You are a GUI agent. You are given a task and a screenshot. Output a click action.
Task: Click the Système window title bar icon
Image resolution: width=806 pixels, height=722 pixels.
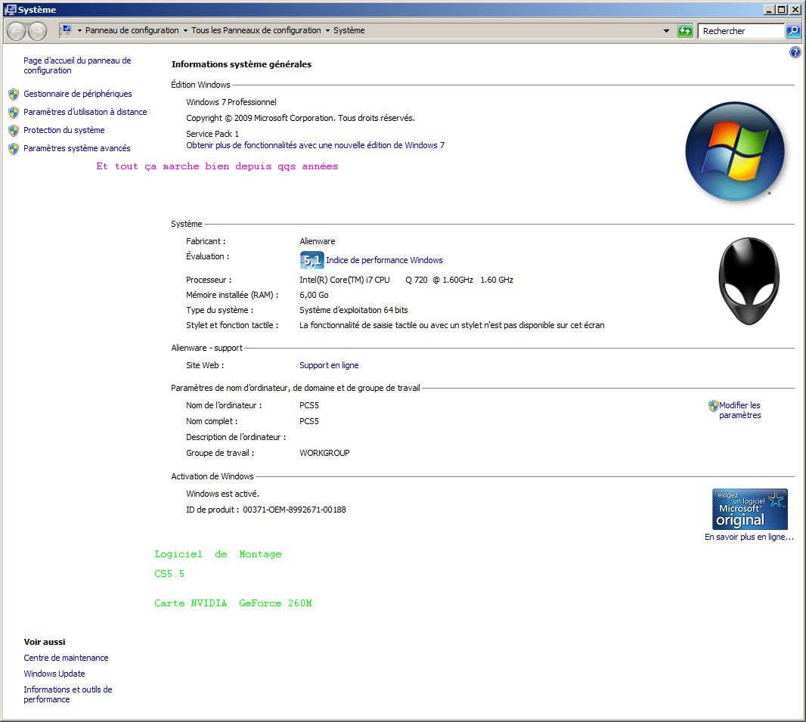pos(11,9)
